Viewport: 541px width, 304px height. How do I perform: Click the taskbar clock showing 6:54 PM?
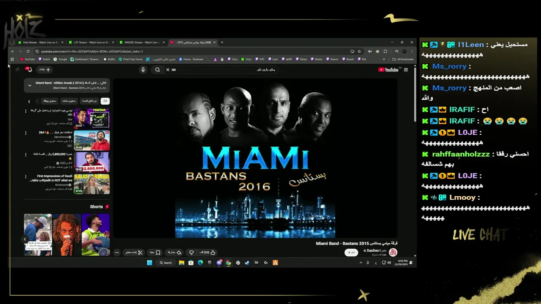tap(401, 263)
